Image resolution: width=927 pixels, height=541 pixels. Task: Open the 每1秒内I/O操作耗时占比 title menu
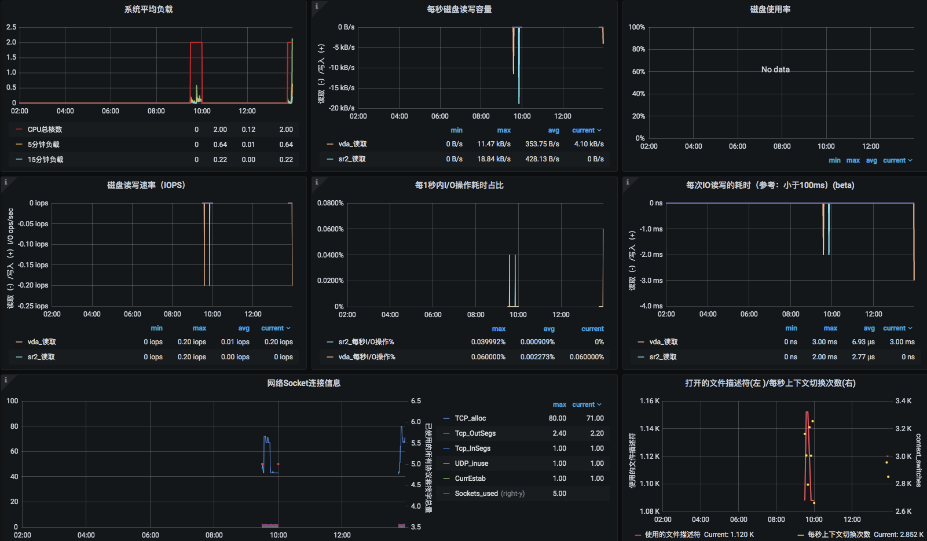(459, 185)
